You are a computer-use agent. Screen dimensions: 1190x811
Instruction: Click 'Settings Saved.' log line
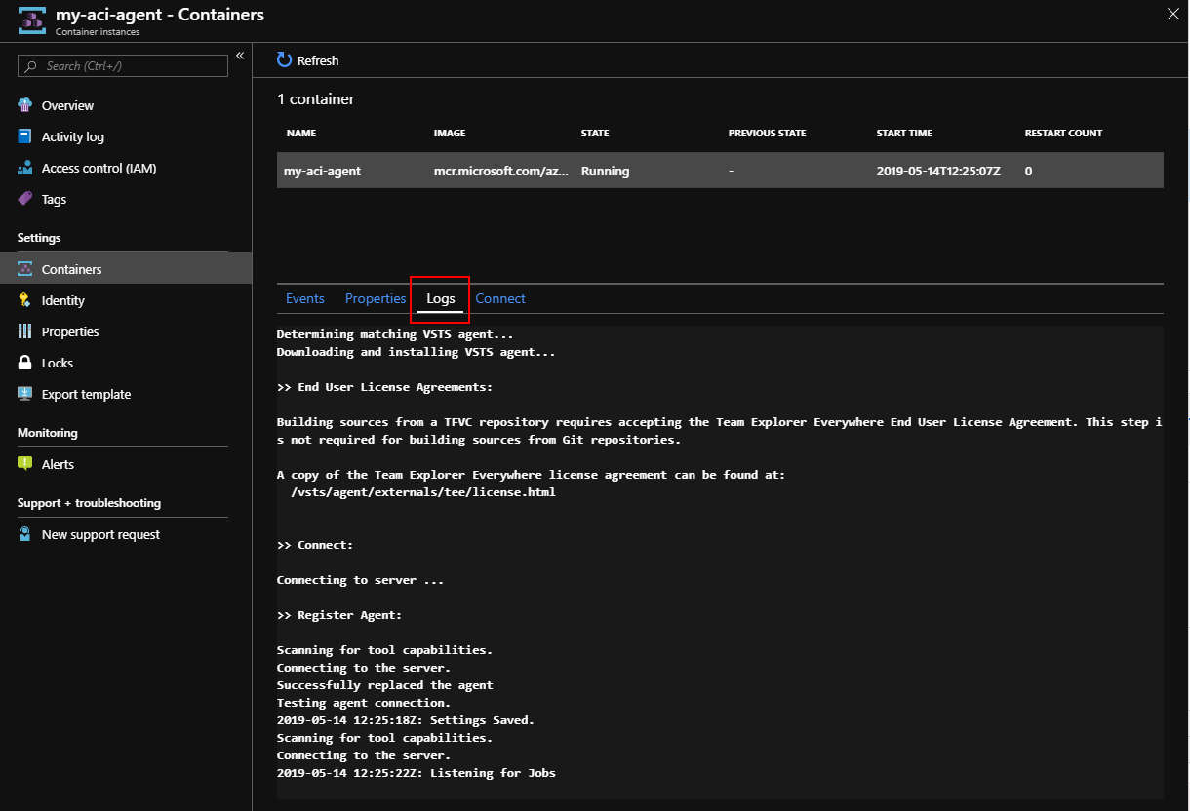click(x=406, y=720)
